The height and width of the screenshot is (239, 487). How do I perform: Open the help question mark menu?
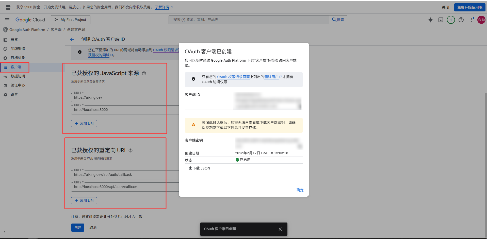461,20
